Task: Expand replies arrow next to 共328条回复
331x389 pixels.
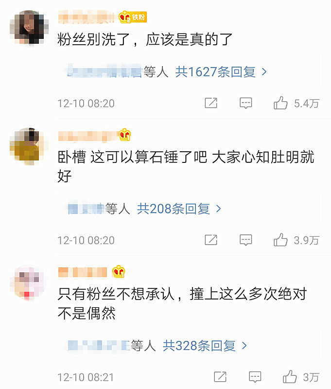Action: click(244, 346)
